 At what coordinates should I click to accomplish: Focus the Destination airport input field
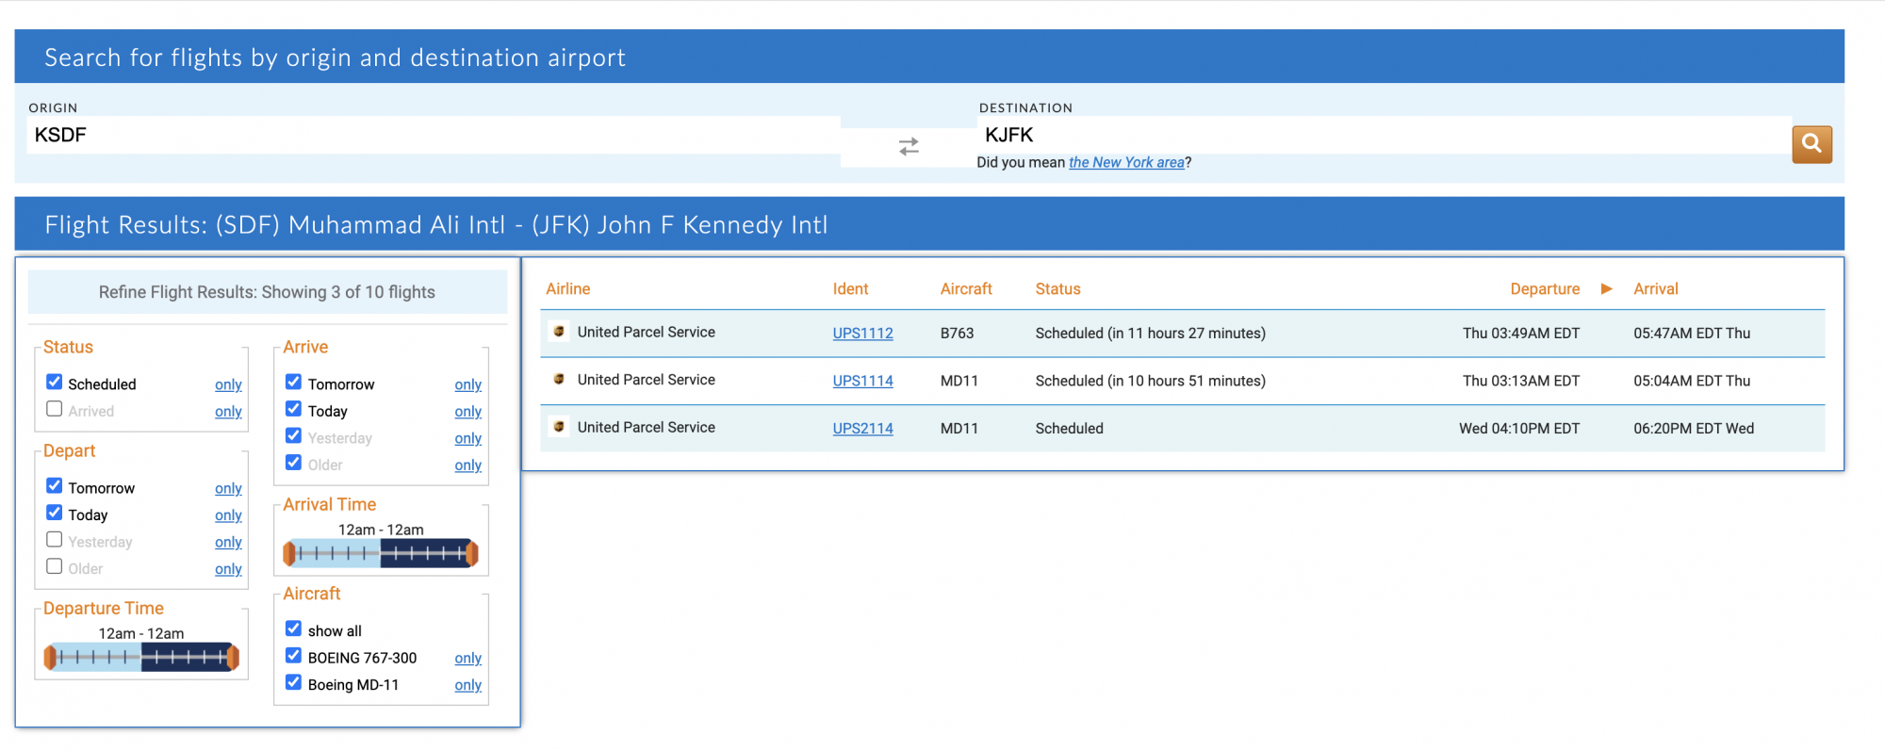coord(1385,135)
